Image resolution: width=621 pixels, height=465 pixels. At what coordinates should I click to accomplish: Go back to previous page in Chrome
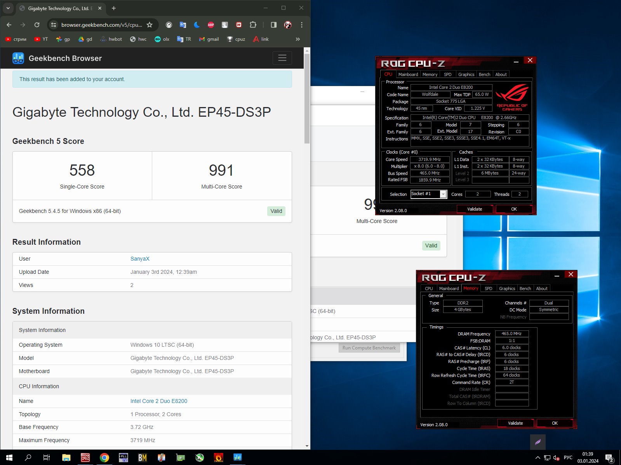[9, 25]
